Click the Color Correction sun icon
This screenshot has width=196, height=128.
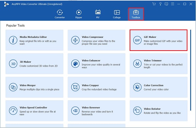(x=137, y=87)
